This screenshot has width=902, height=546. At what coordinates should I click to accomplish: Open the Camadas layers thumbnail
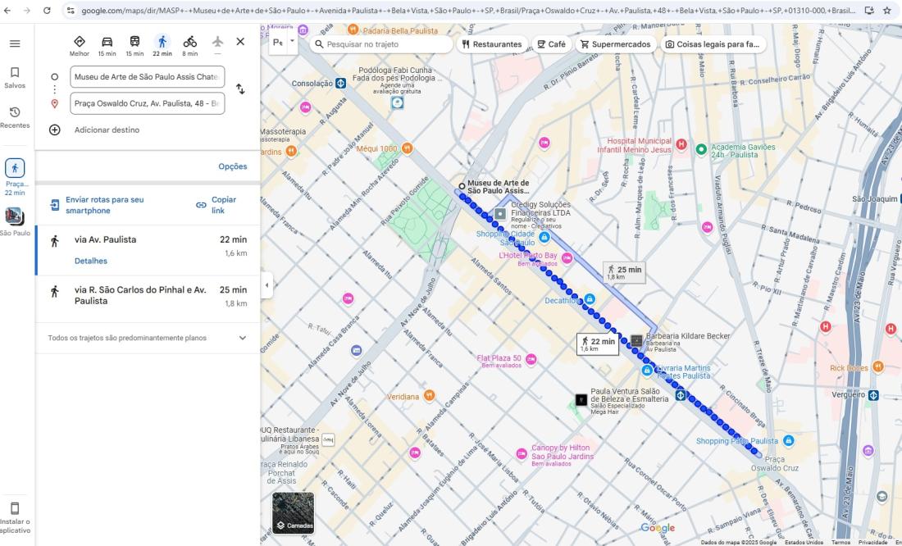click(x=294, y=512)
